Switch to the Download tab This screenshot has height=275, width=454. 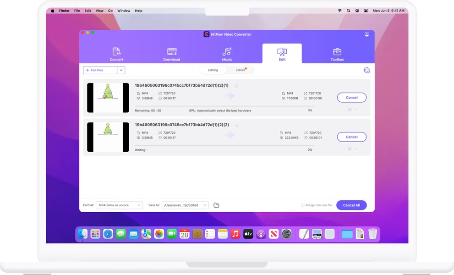coord(172,54)
